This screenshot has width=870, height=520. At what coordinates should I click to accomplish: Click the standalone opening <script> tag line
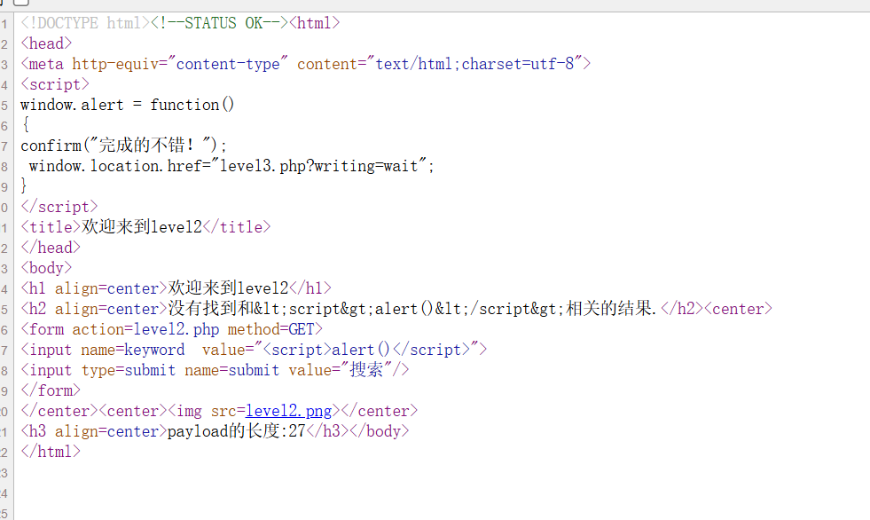click(55, 84)
